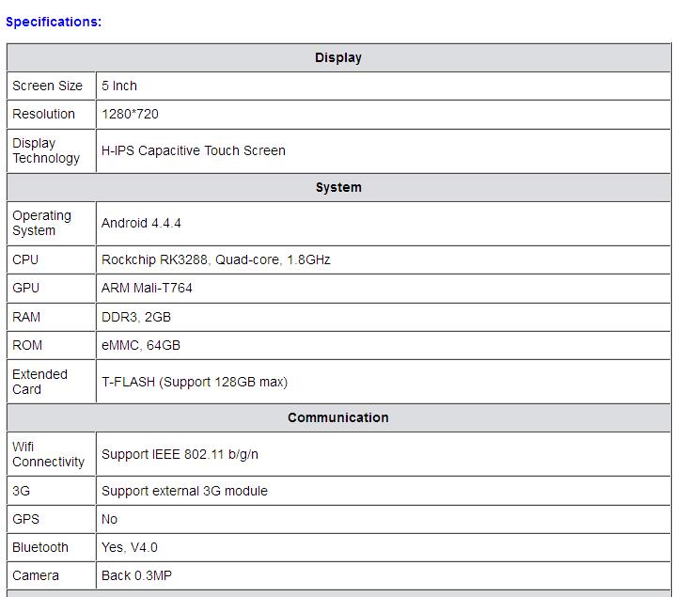Viewport: 673px width, 597px height.
Task: Click the "Screen Size" label cell
Action: tap(51, 86)
